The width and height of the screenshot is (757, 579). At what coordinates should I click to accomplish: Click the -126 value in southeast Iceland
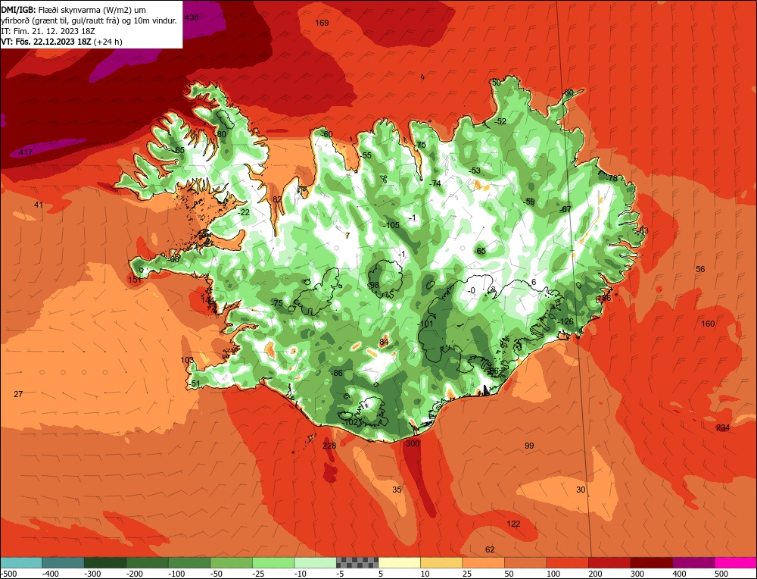565,321
